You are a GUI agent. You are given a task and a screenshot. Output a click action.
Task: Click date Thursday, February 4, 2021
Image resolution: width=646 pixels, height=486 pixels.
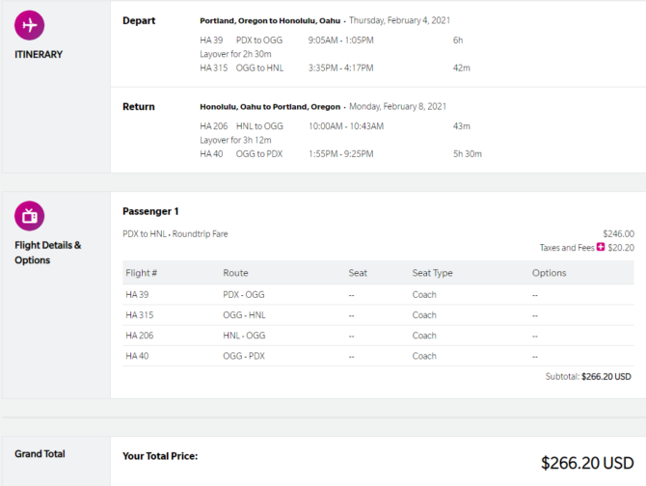(x=399, y=20)
